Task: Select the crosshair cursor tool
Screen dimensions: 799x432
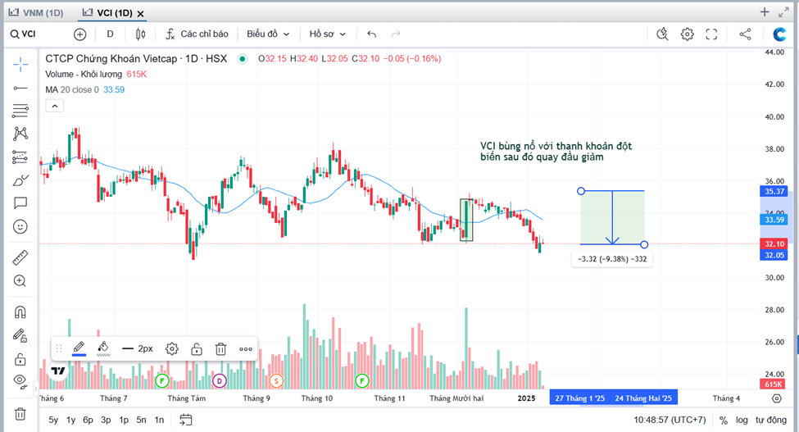Action: click(20, 64)
